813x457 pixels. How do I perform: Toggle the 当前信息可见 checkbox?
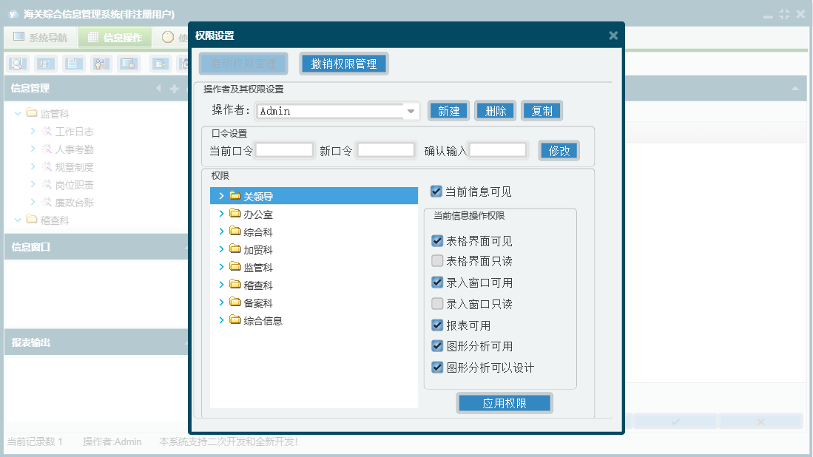(x=436, y=192)
